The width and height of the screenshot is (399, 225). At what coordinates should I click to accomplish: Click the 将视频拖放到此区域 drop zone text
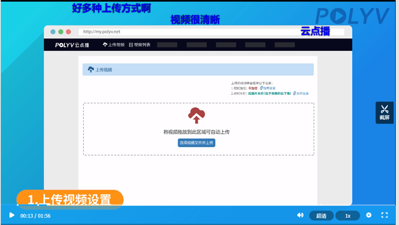(197, 132)
